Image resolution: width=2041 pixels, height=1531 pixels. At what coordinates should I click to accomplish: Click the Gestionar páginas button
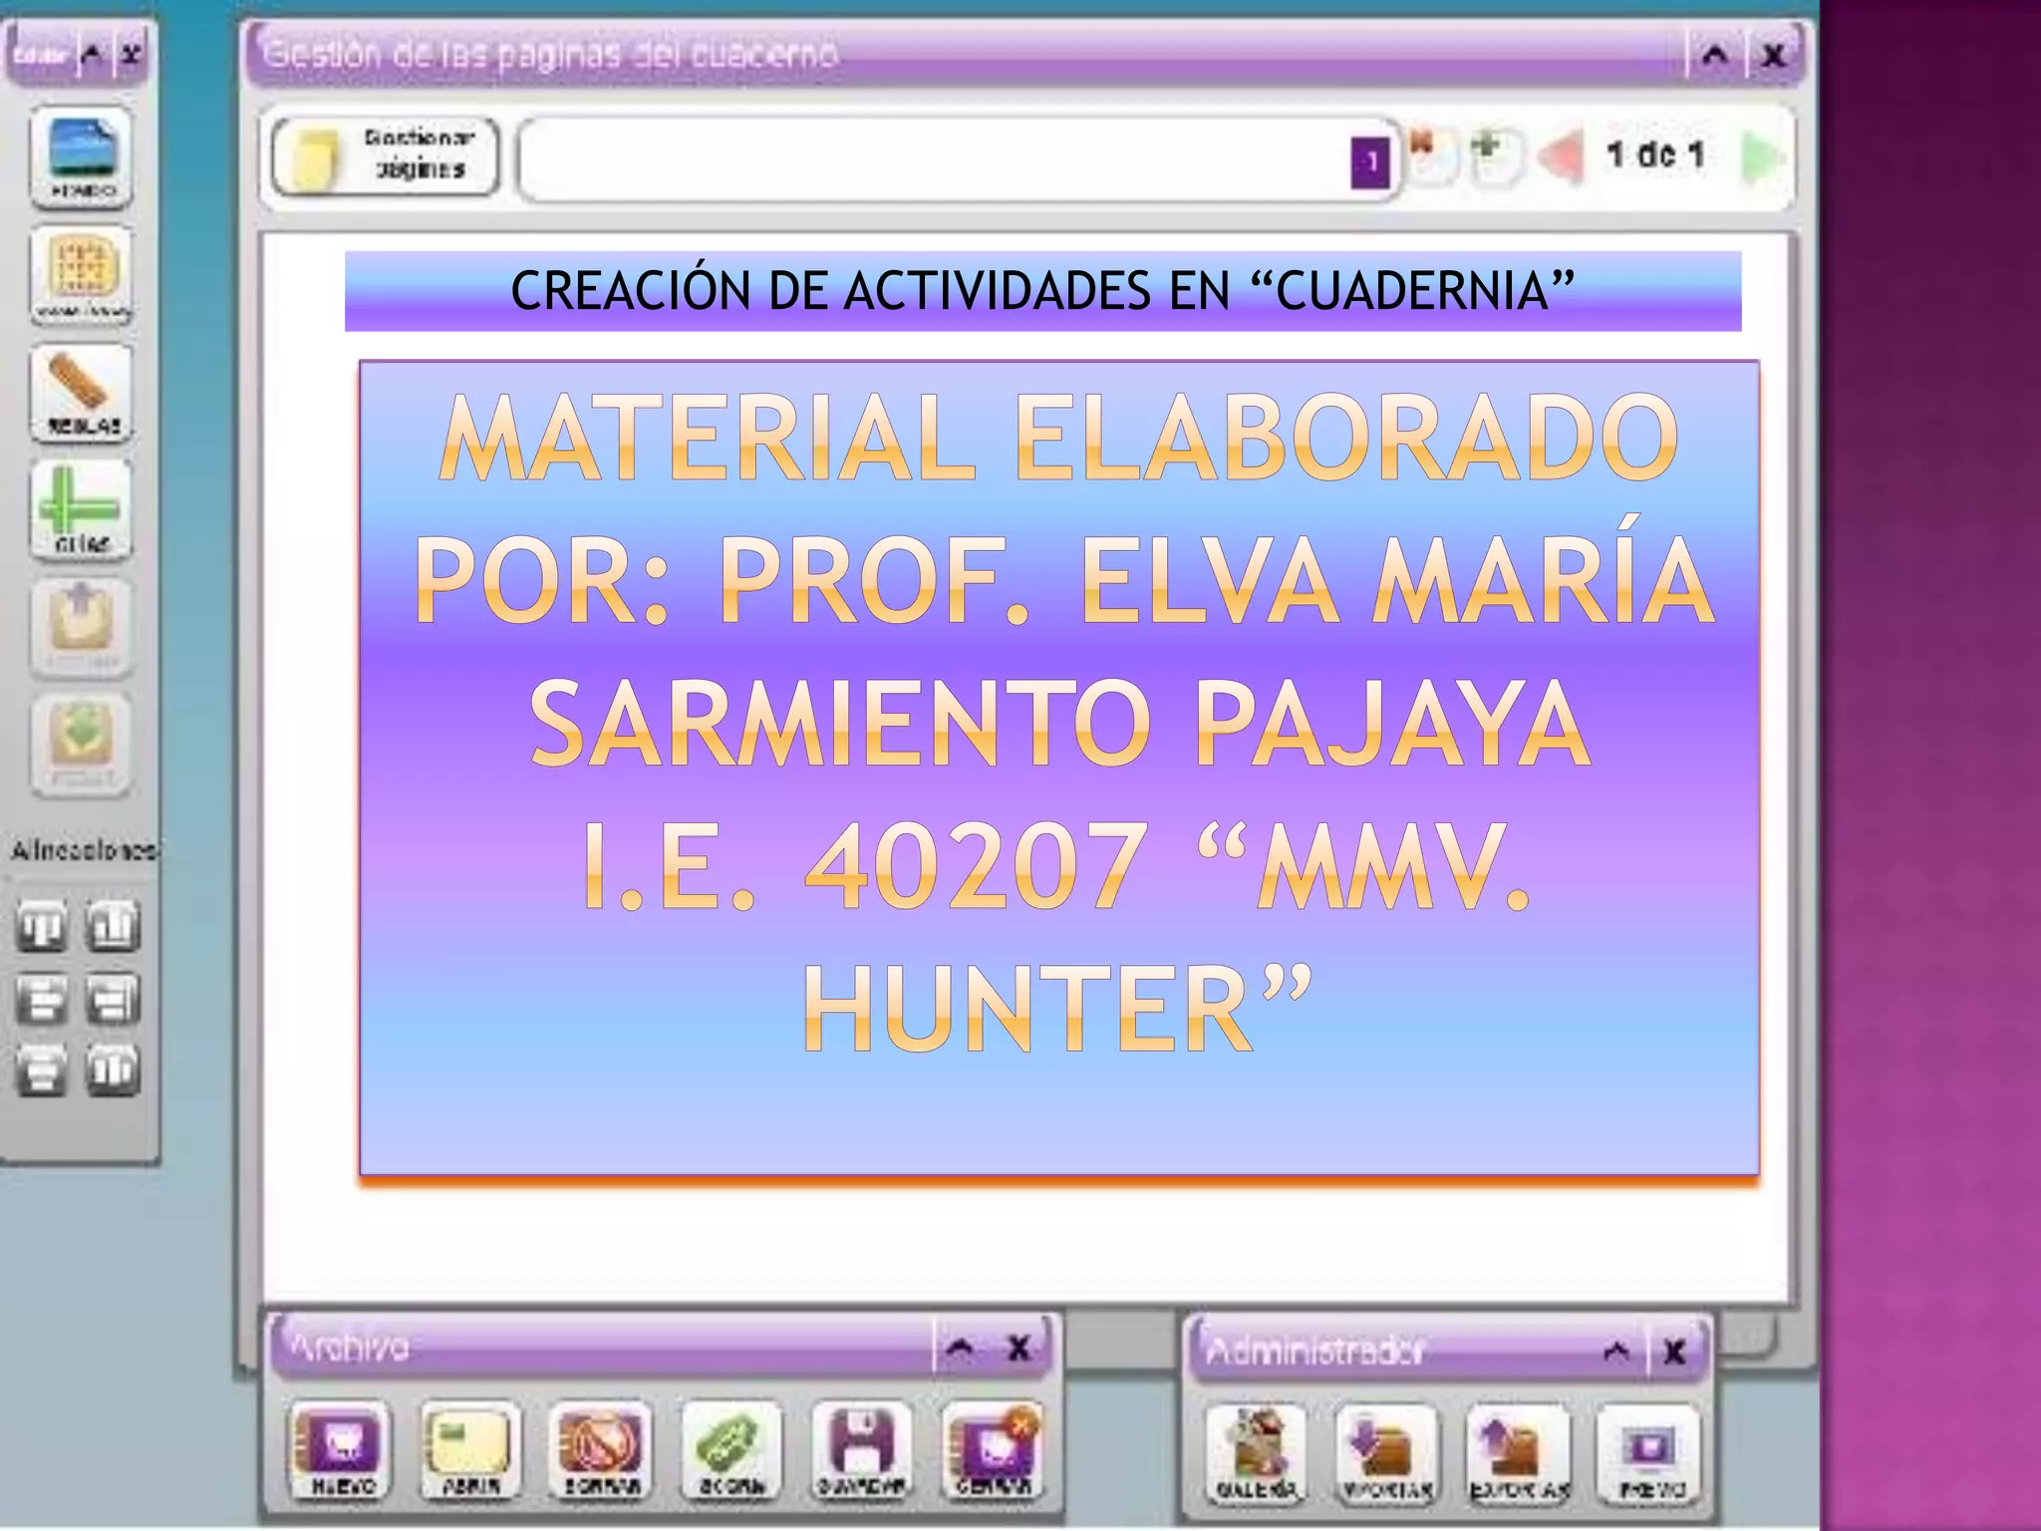[385, 156]
